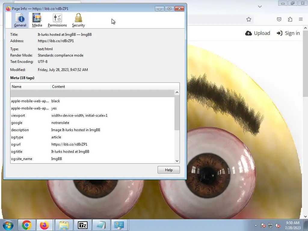Click Firefox icon in the taskbar
The height and width of the screenshot is (231, 308).
click(45, 225)
